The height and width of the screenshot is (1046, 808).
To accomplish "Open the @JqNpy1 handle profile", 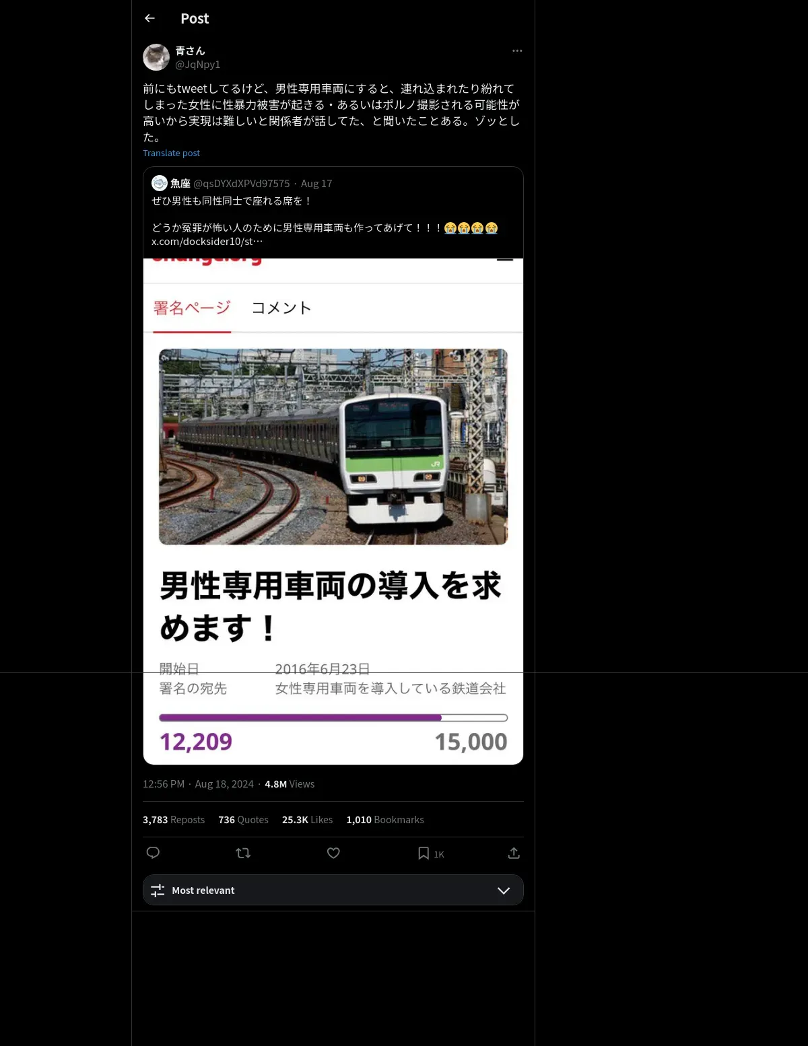I will (x=198, y=65).
